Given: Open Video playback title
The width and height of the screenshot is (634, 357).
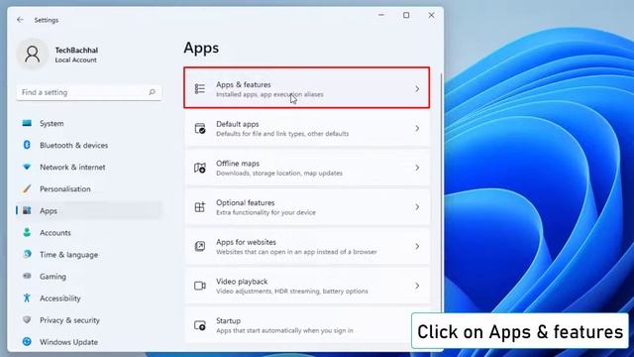Looking at the screenshot, I should click(x=242, y=282).
